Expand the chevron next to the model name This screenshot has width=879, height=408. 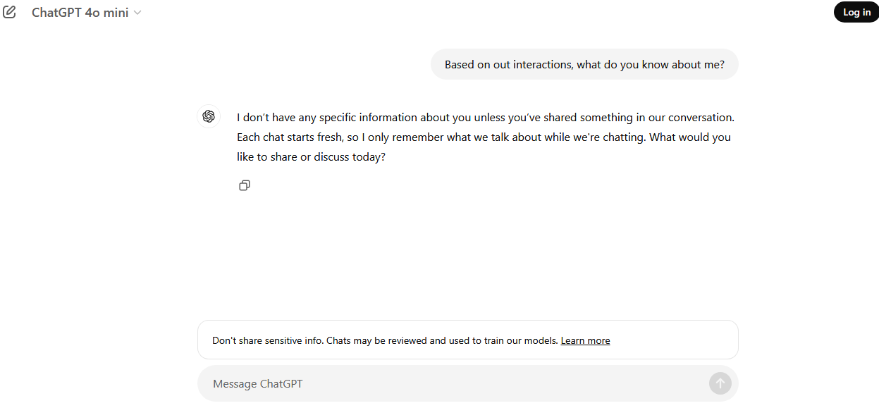(137, 13)
